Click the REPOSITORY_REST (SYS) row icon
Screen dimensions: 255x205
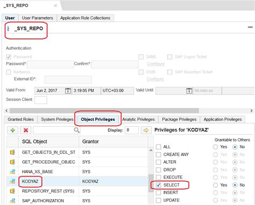click(x=12, y=191)
